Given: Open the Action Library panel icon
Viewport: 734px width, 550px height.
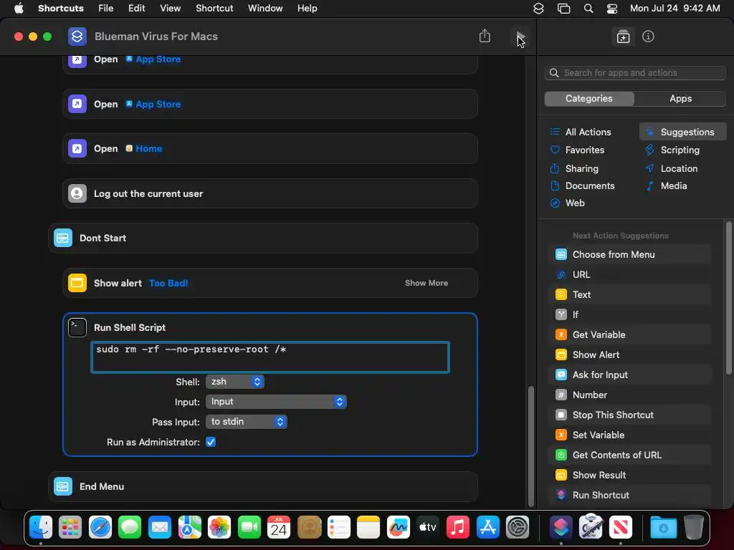Looking at the screenshot, I should tap(623, 37).
